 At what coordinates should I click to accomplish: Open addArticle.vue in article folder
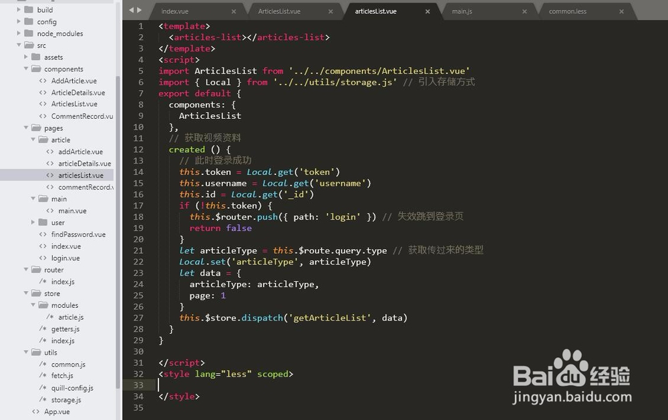81,152
